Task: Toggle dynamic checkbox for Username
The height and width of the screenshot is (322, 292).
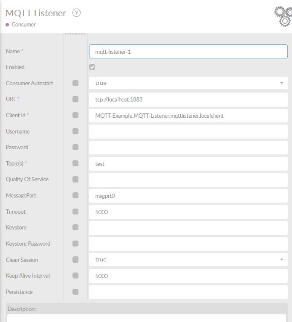Action: [75, 131]
